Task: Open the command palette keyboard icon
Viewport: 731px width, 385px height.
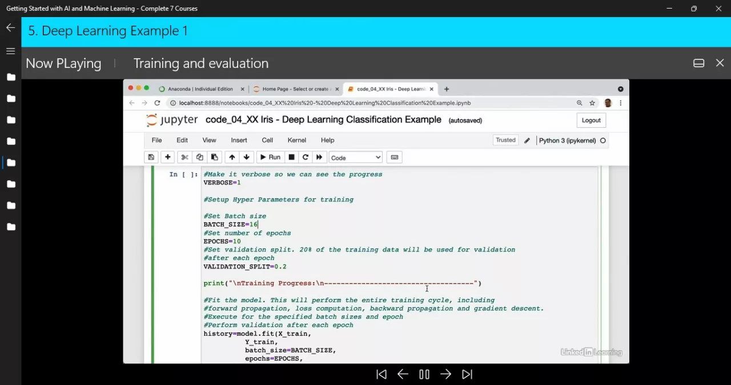Action: coord(394,157)
